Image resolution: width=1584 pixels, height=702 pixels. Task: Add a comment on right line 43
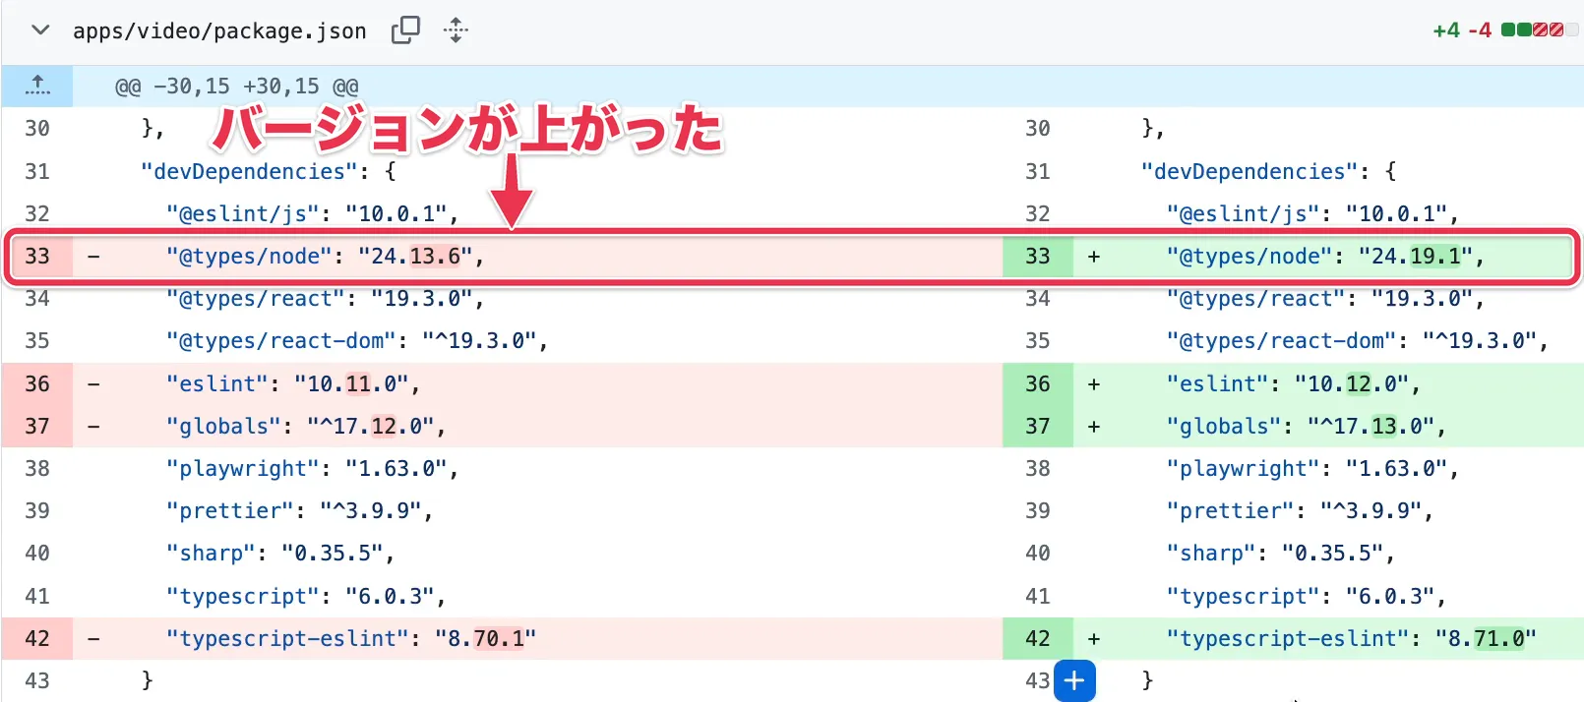(x=1074, y=680)
